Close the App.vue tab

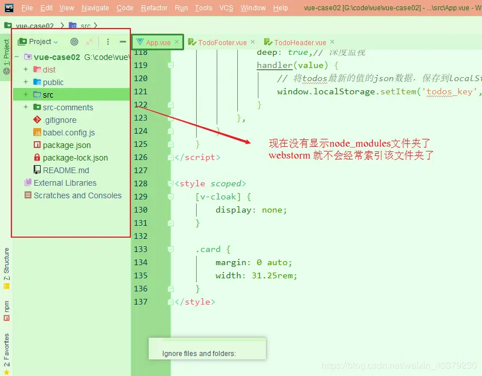177,42
